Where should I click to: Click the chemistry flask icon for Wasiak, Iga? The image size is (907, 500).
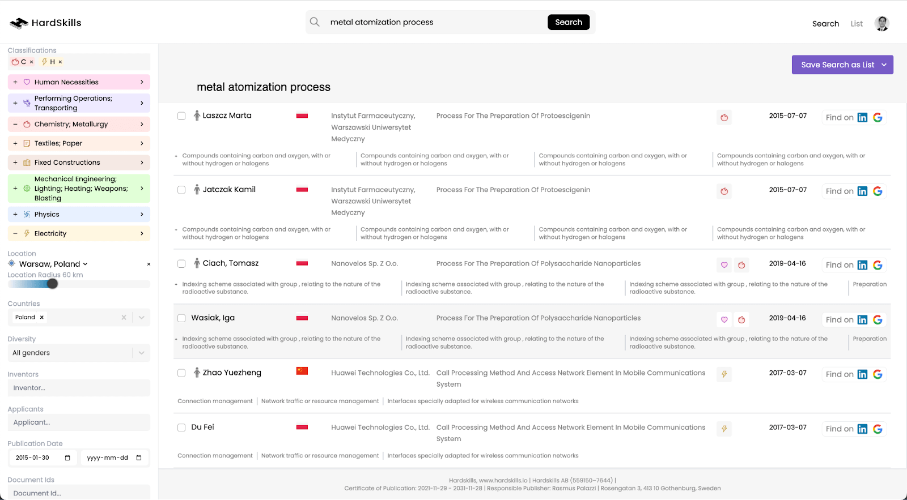(741, 320)
